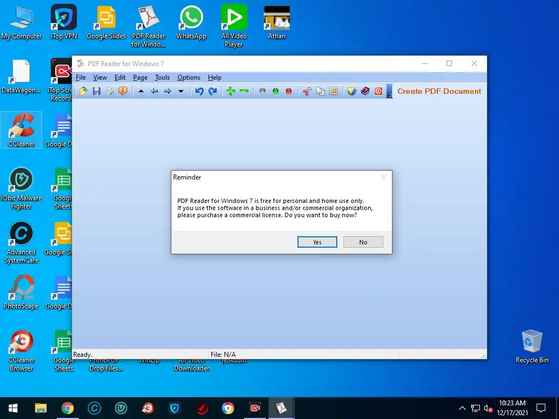Open the Help menu
Viewport: 559px width, 419px height.
(215, 77)
